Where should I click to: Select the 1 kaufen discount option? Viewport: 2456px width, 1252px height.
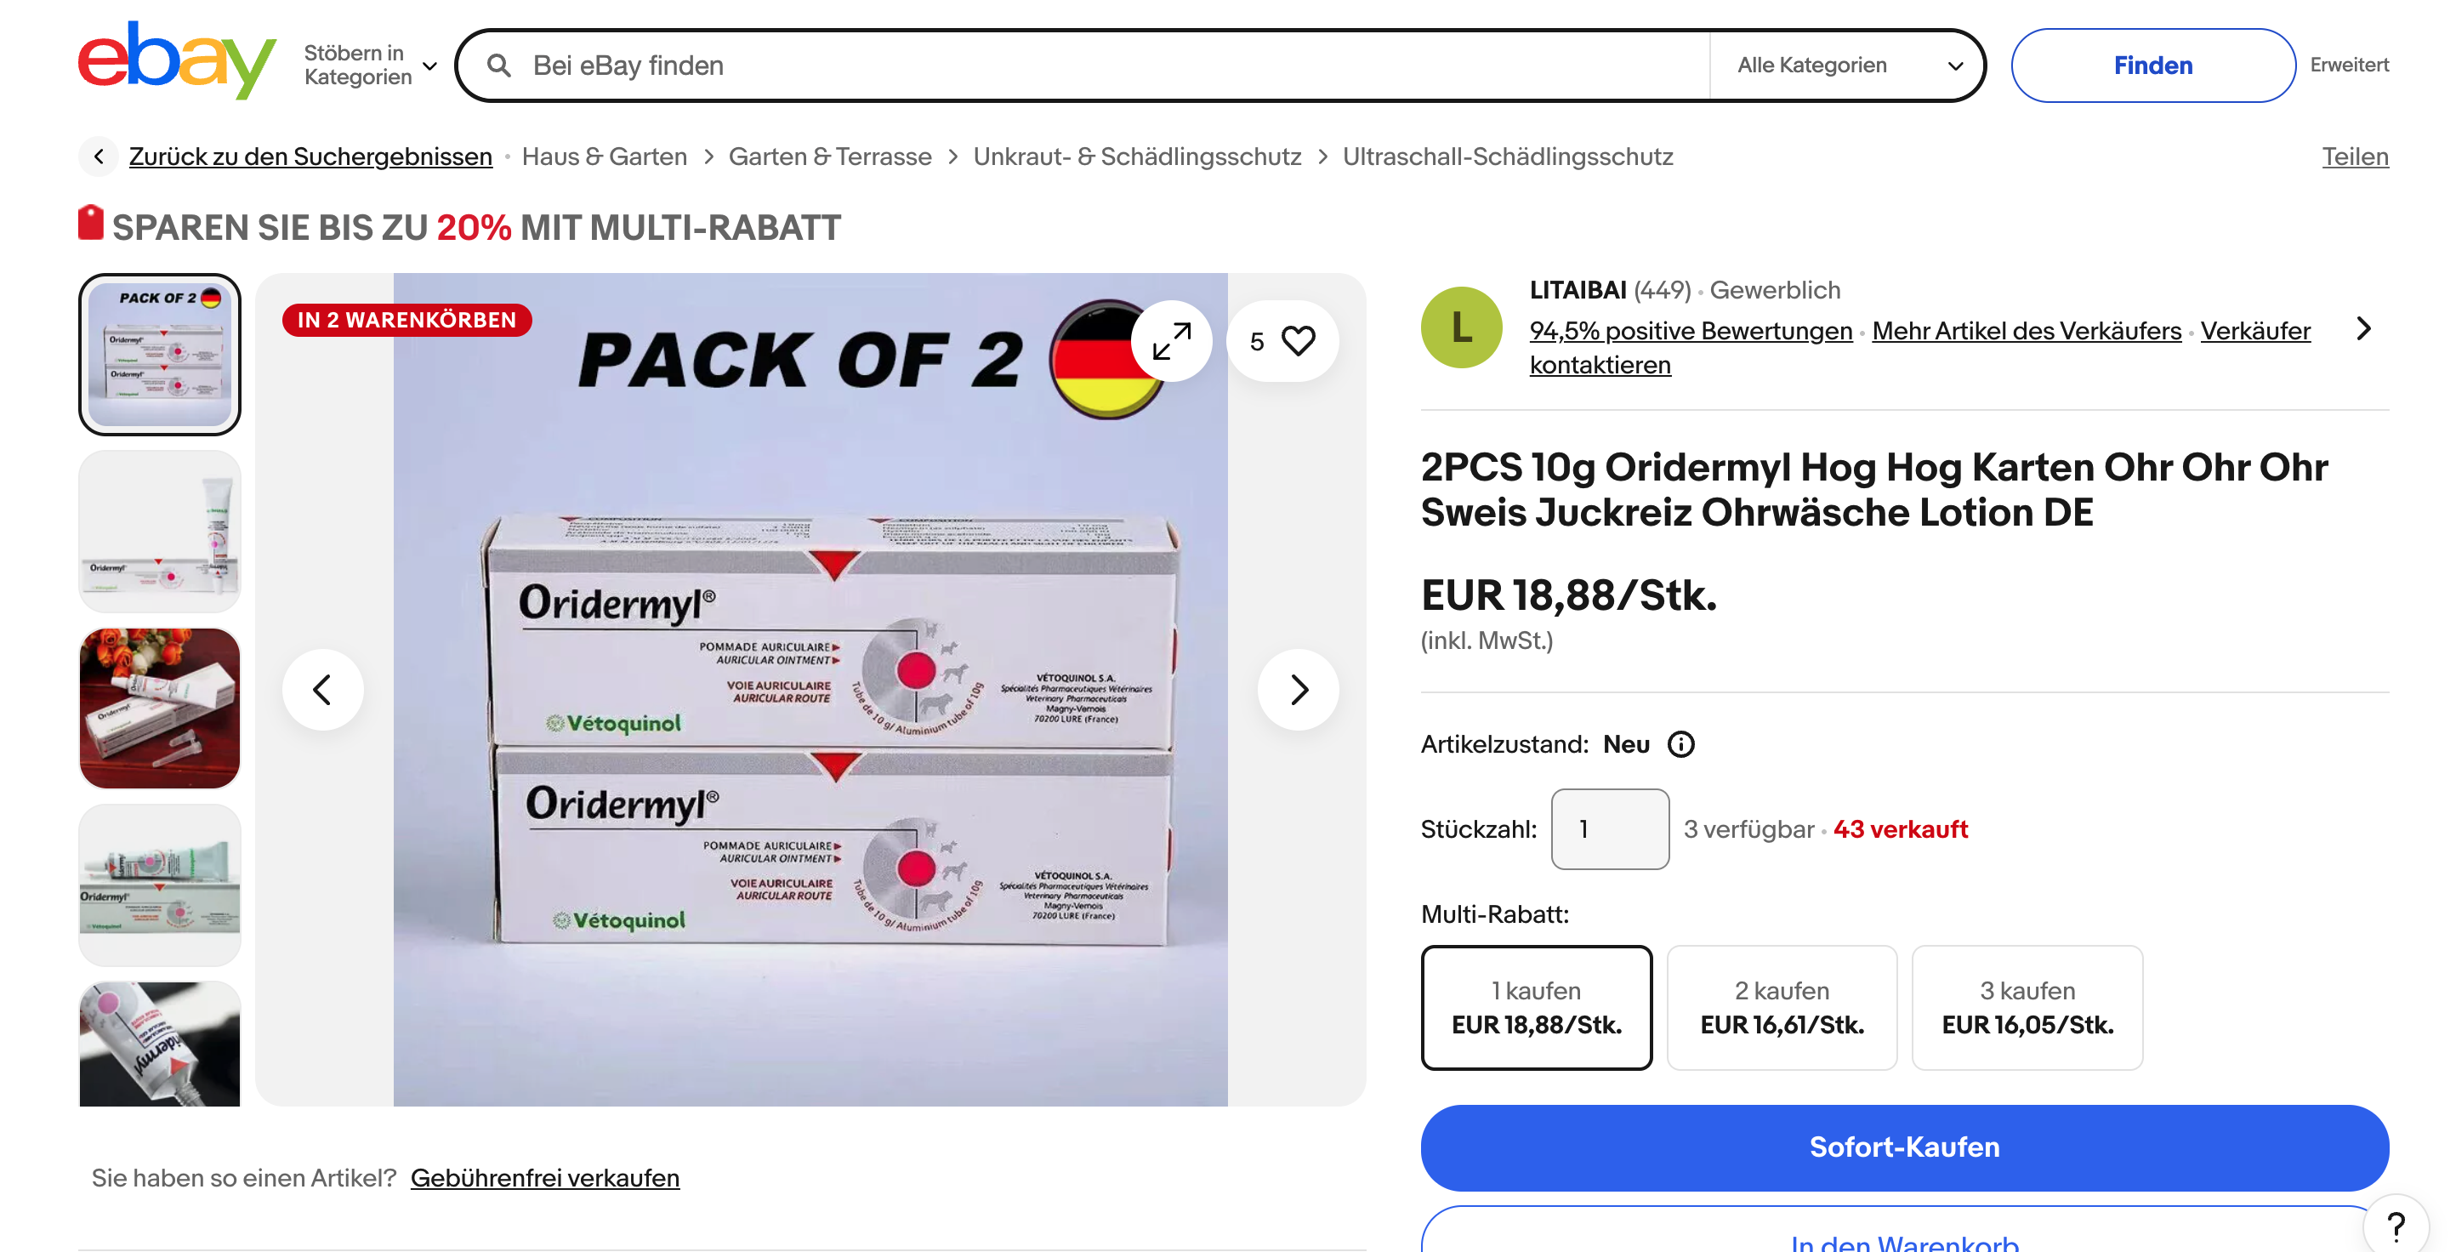[x=1536, y=1007]
